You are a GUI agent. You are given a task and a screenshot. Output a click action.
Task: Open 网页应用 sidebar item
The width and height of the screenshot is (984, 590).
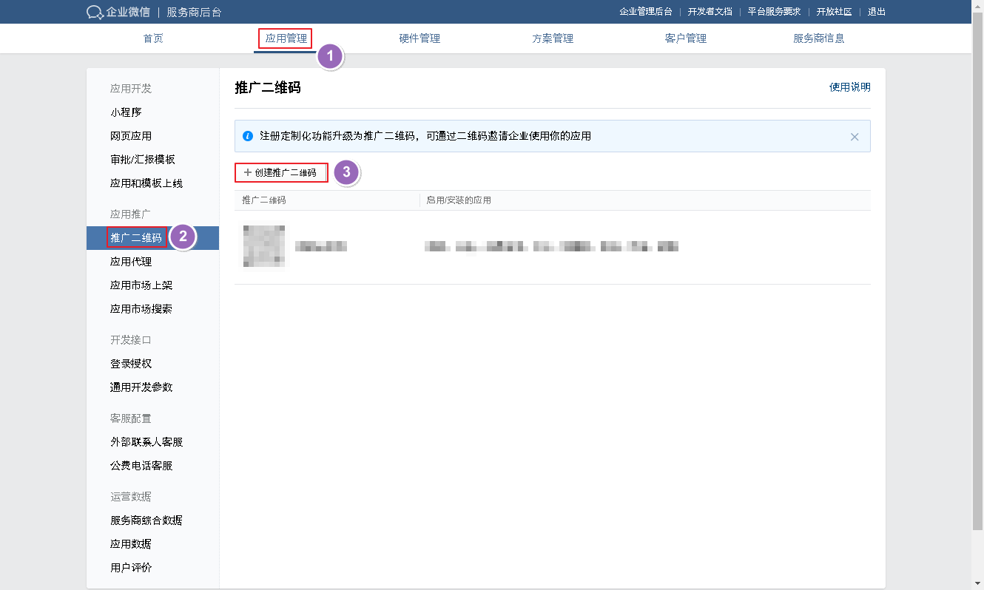(x=131, y=136)
